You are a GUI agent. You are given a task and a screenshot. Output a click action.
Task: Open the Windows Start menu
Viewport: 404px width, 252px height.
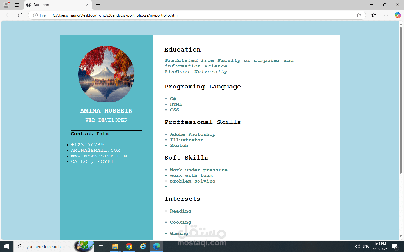[x=7, y=246]
